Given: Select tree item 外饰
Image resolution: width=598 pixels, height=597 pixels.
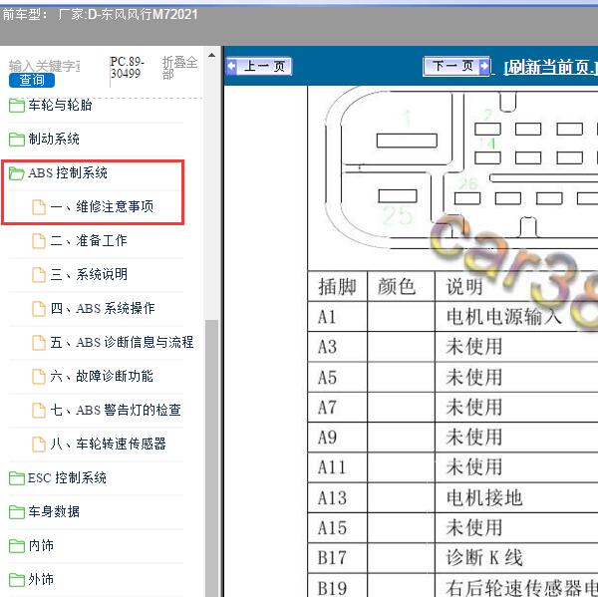Looking at the screenshot, I should coord(41,580).
